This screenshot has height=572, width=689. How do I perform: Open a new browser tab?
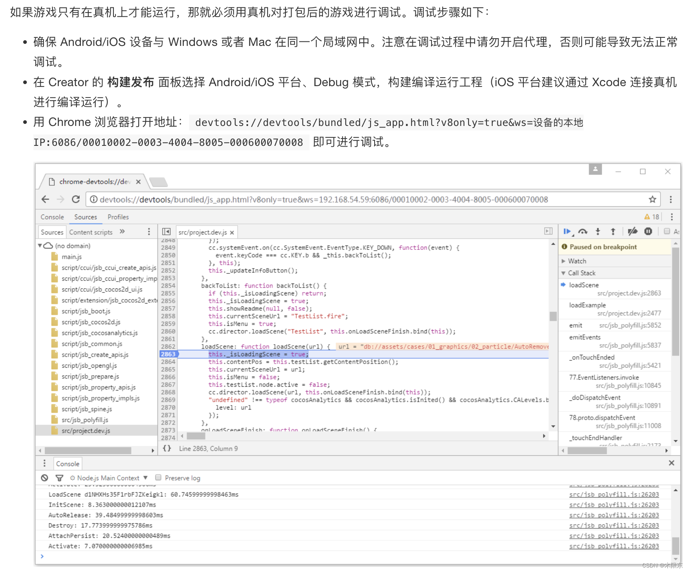[159, 182]
